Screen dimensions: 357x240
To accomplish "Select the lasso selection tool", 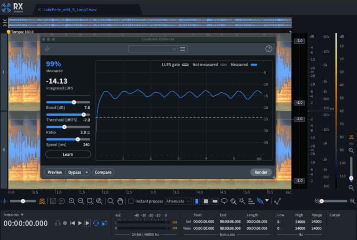I will pyautogui.click(x=224, y=201).
